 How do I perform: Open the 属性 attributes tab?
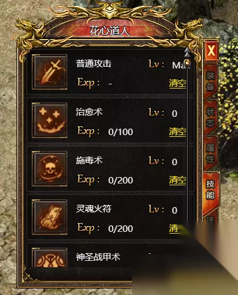tap(210, 153)
